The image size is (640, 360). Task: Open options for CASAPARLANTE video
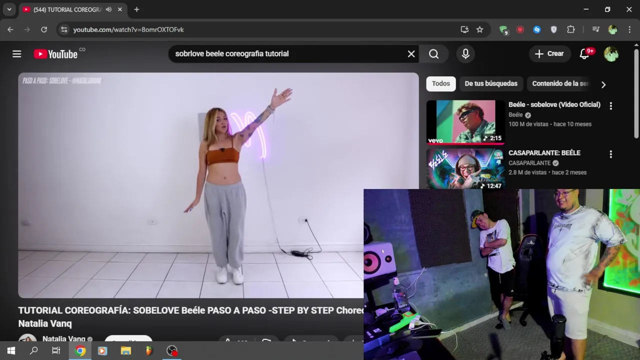610,154
